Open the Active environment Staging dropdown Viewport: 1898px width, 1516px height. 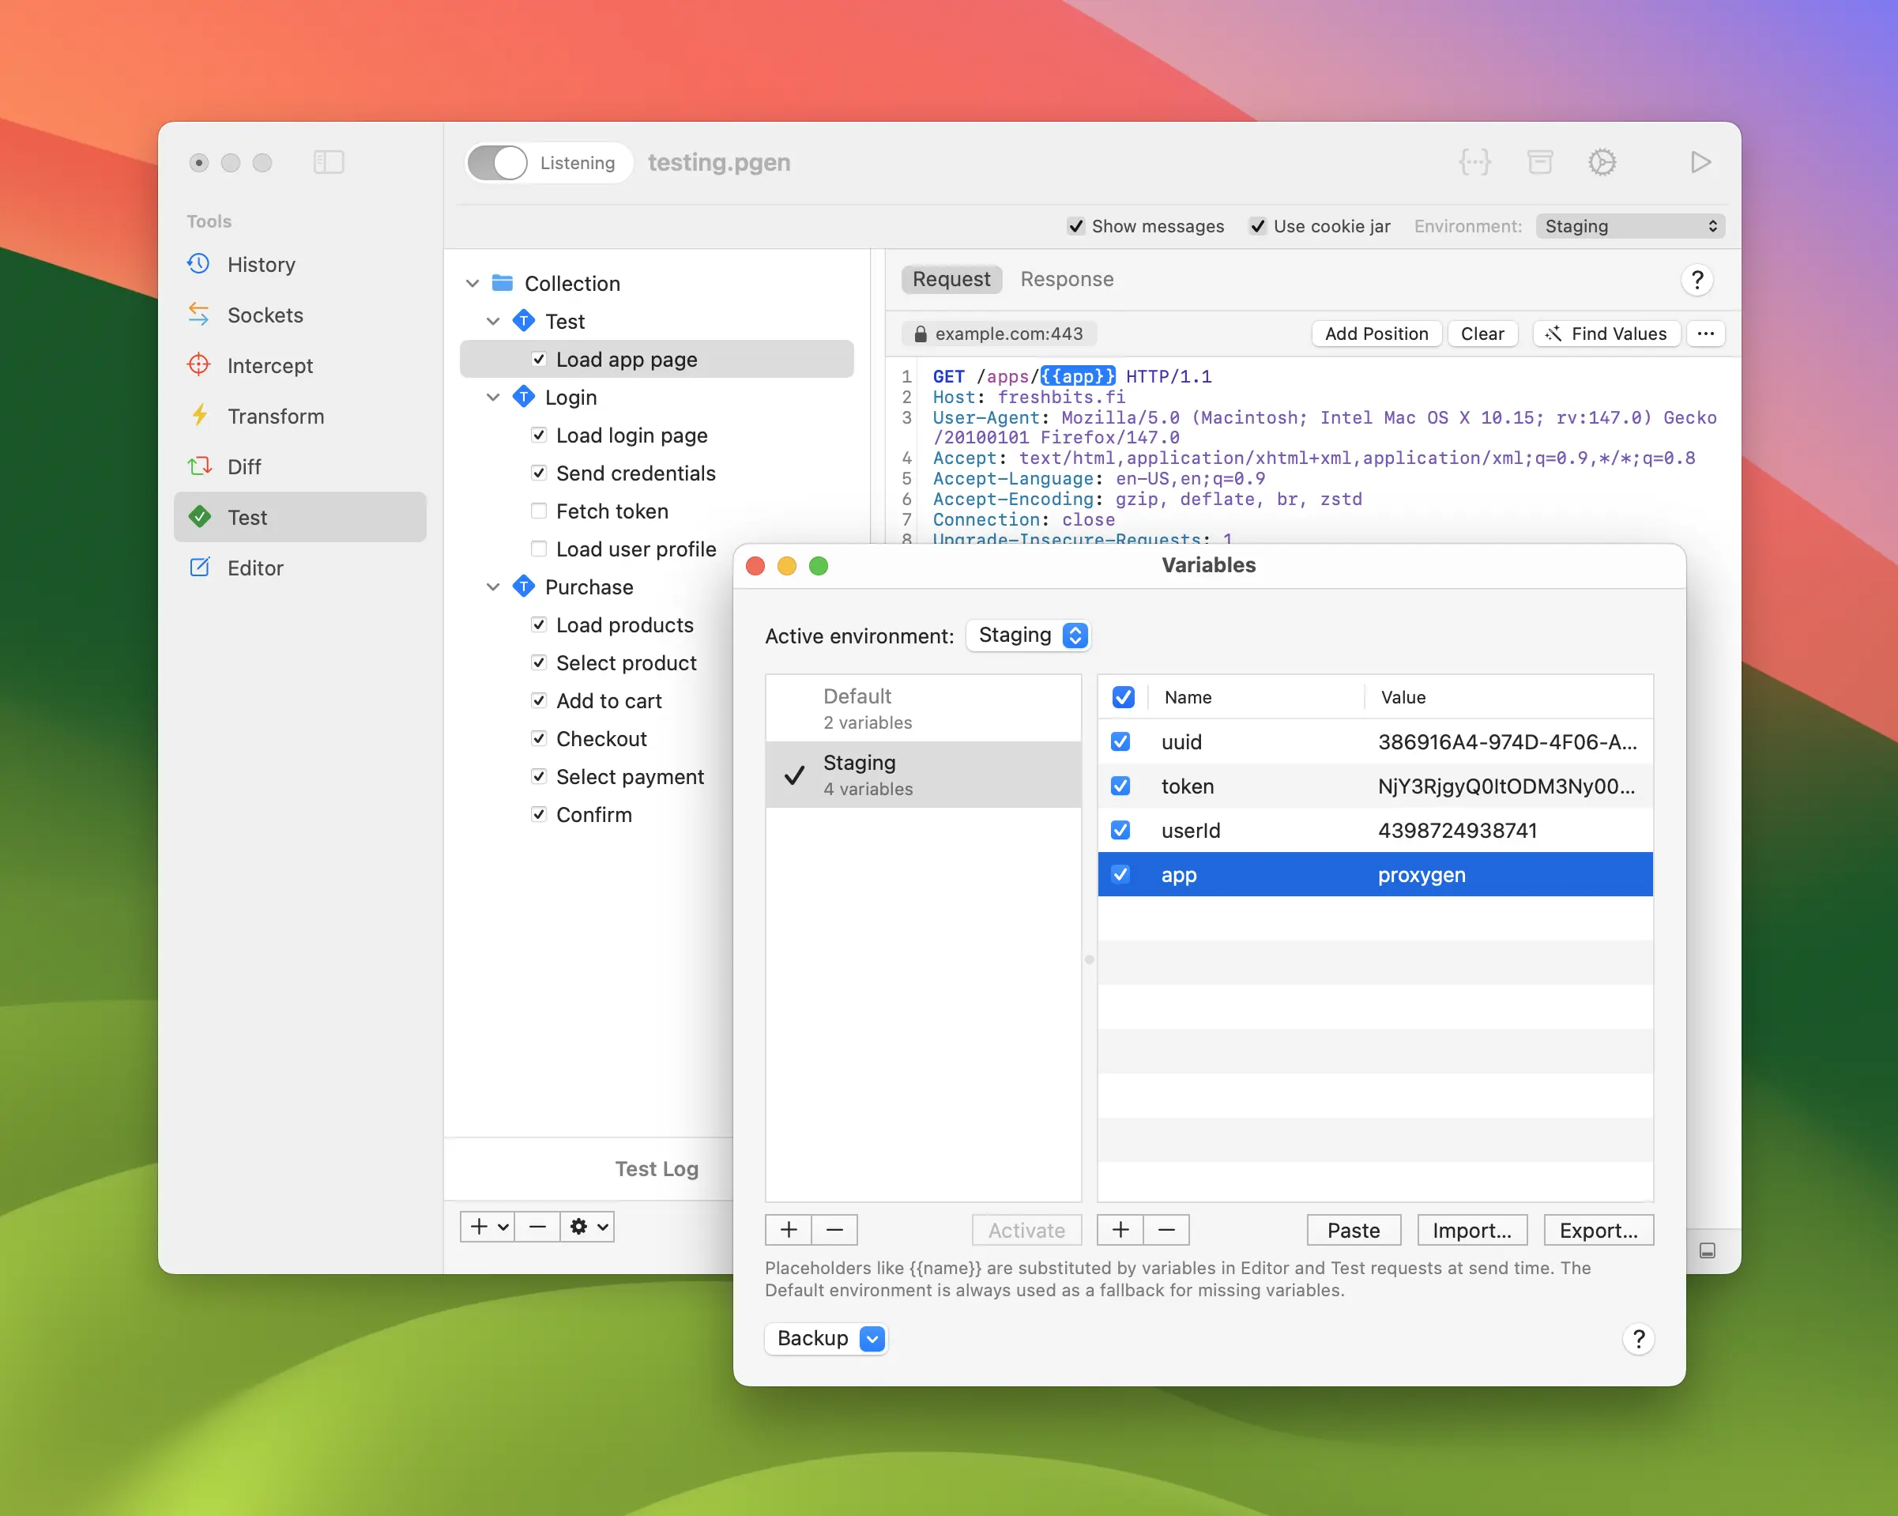1028,635
